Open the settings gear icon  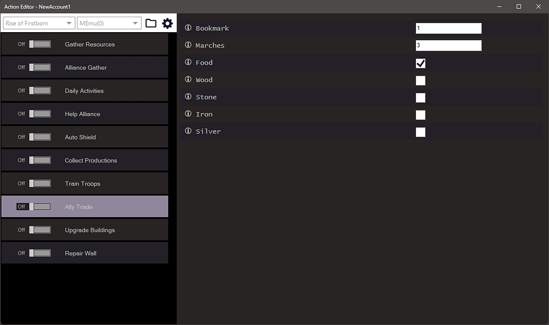click(167, 23)
